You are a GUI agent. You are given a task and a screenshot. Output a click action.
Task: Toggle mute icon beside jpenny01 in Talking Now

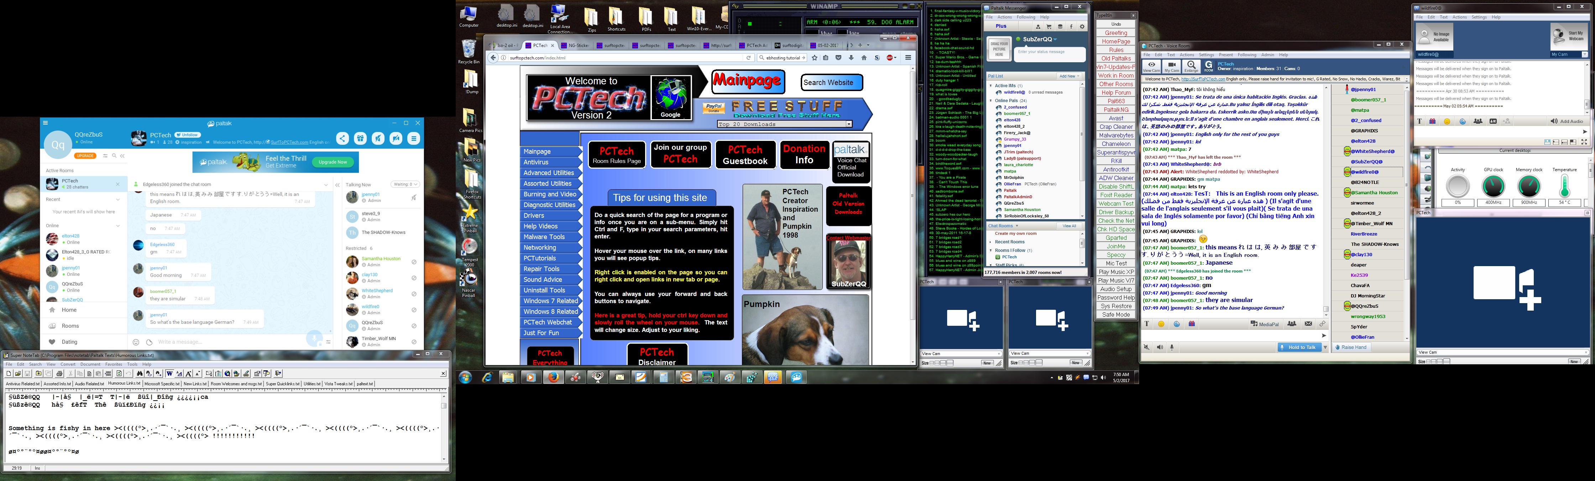click(414, 197)
